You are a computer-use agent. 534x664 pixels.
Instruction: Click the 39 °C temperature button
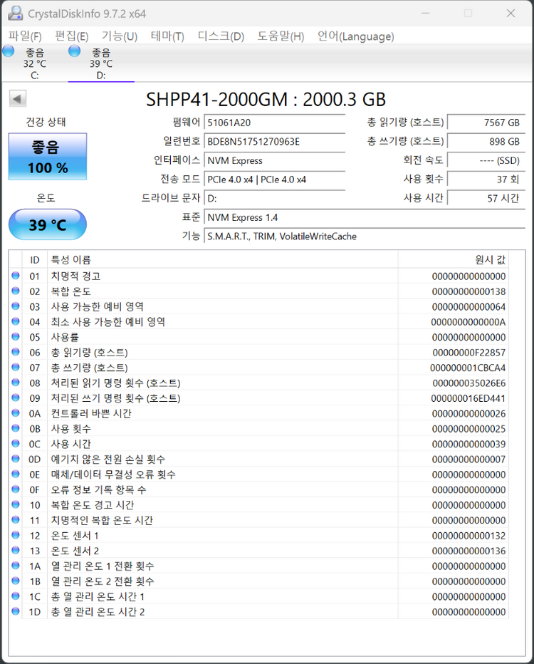48,224
